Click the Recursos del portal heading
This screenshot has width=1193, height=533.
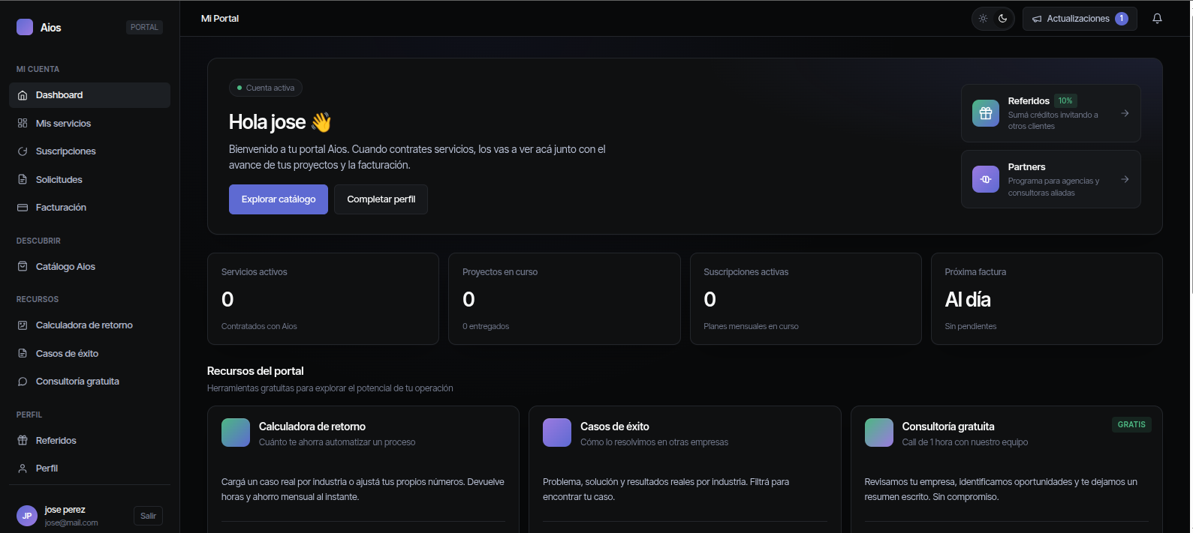coord(255,371)
